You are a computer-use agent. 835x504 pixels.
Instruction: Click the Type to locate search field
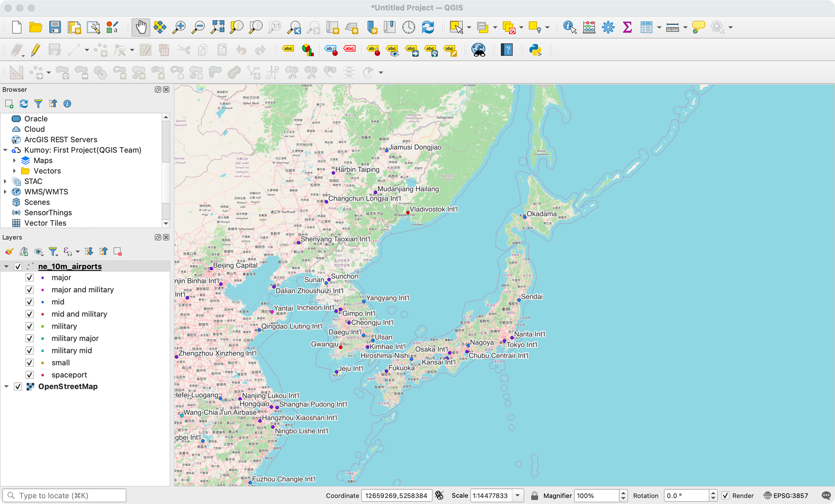click(x=65, y=495)
